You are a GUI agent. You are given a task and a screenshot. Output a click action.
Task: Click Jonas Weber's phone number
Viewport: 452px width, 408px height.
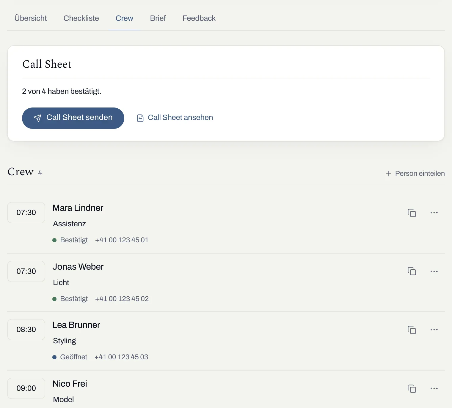coord(122,299)
